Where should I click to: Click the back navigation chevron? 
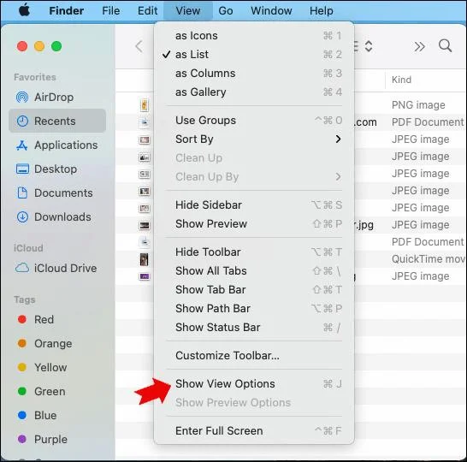tap(139, 46)
